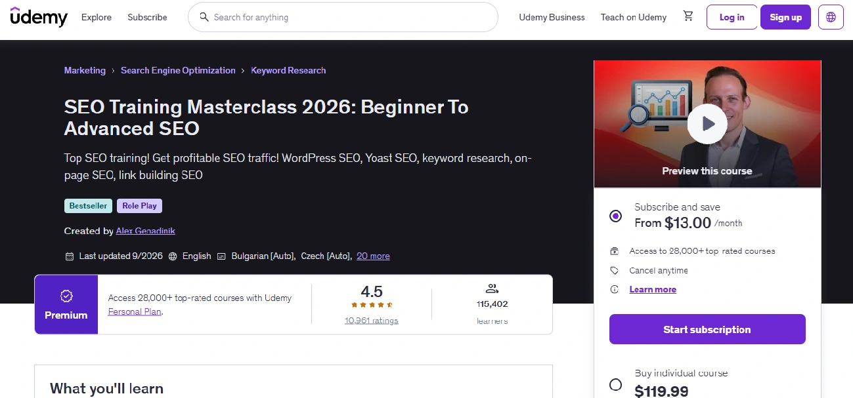Open the Udemy logo home link
853x398 pixels.
coord(39,17)
